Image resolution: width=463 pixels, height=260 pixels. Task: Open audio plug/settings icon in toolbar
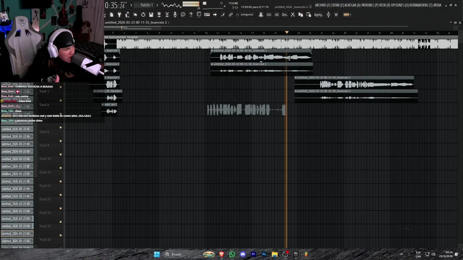119,14
